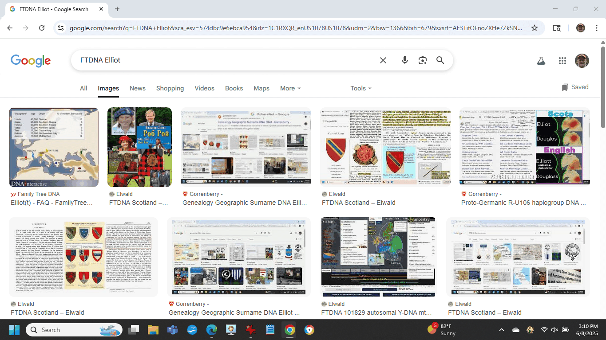The width and height of the screenshot is (606, 340).
Task: Click the muted volume tray icon
Action: coord(555,330)
